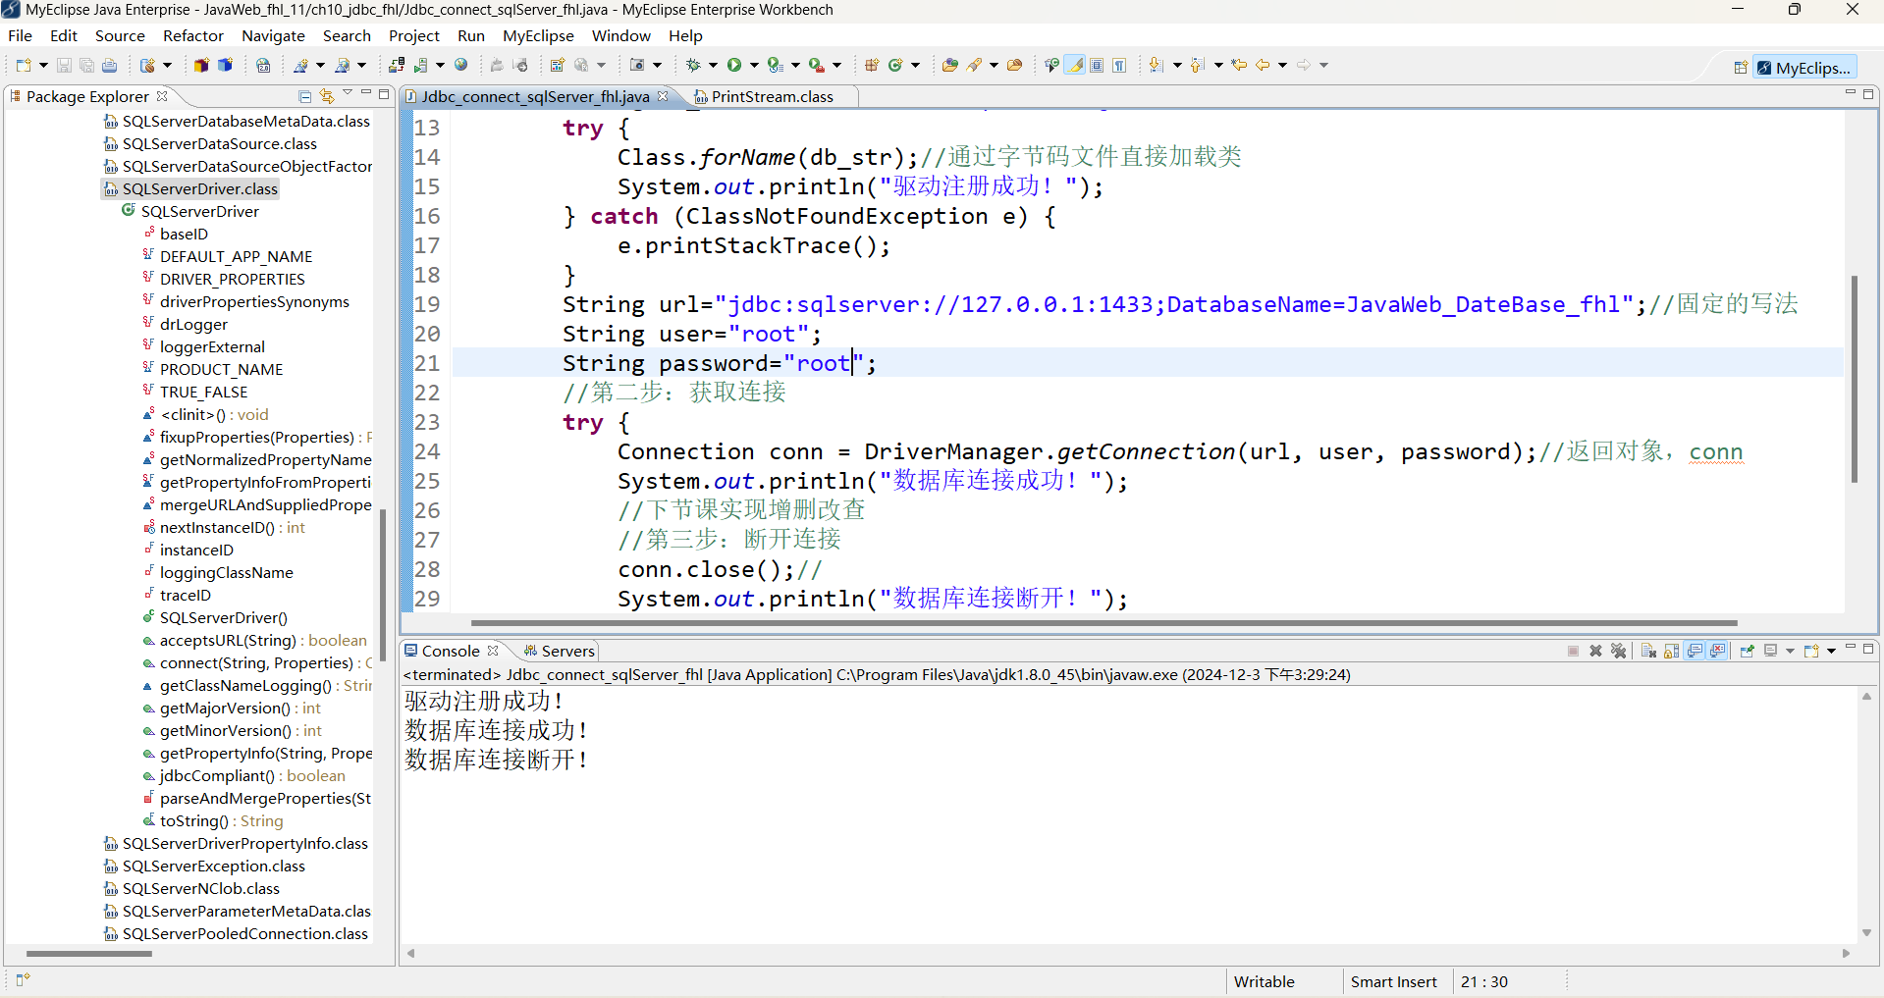The width and height of the screenshot is (1884, 998).
Task: Select acceptsURL(String) method
Action: pyautogui.click(x=255, y=640)
